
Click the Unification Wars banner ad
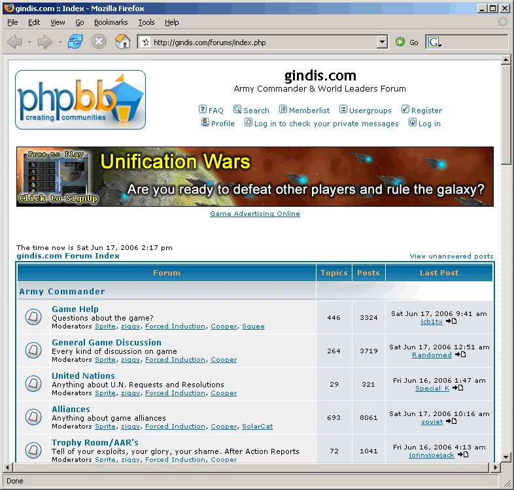click(x=255, y=177)
